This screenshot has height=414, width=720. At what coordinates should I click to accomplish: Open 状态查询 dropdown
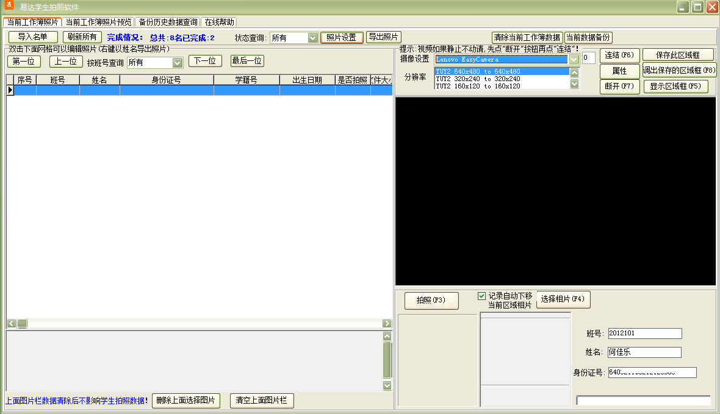(x=312, y=38)
